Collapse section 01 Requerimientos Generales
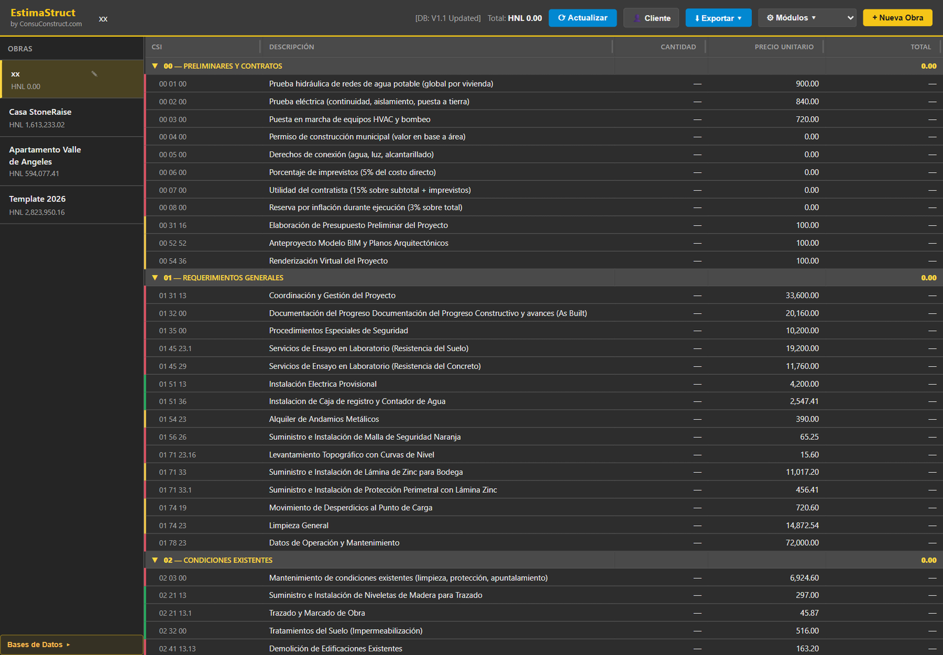The image size is (943, 655). tap(155, 278)
